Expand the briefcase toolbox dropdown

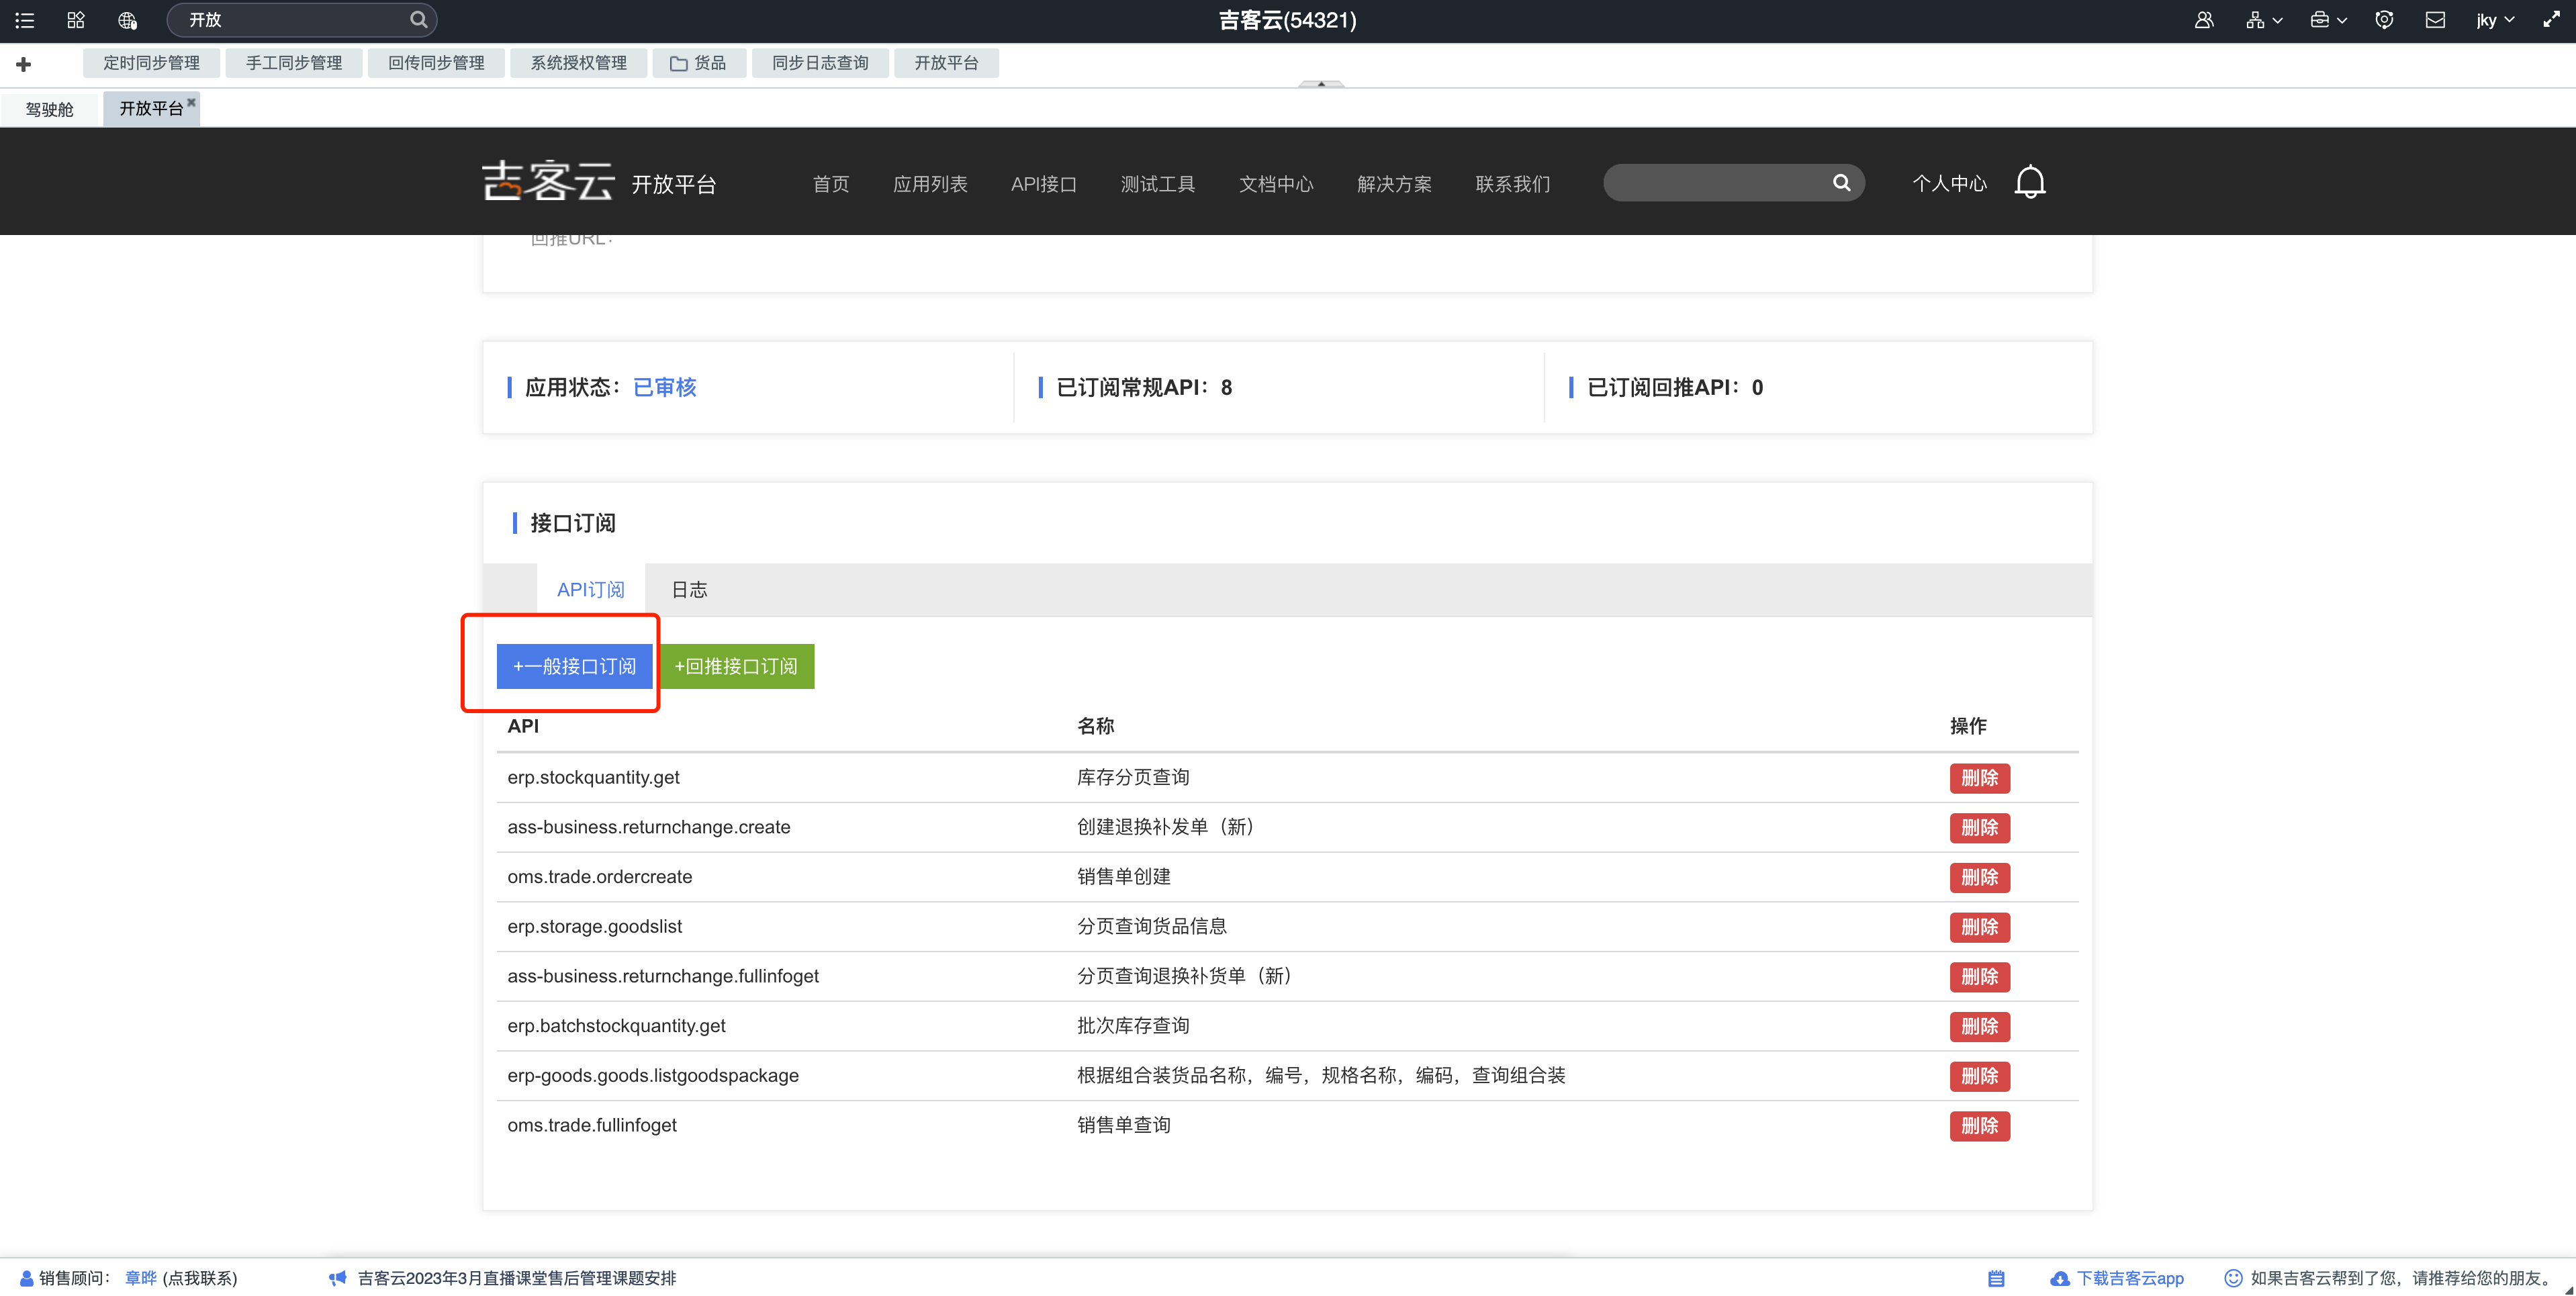[2328, 20]
